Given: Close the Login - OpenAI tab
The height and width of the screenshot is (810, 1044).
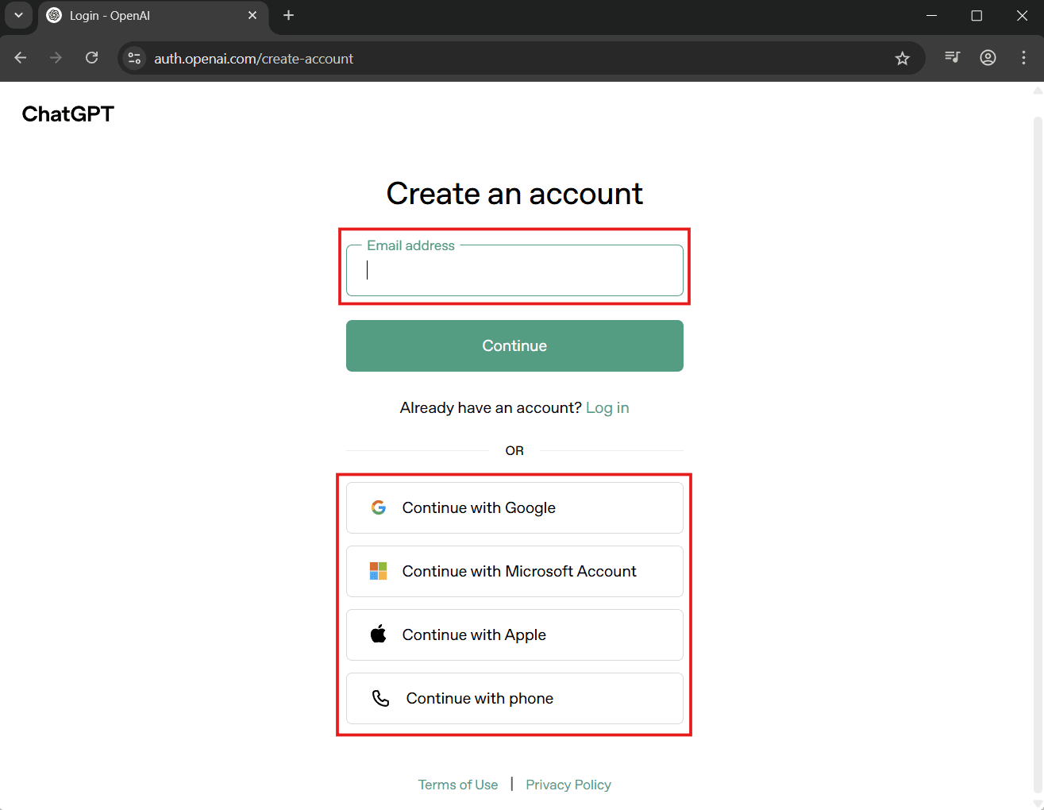Looking at the screenshot, I should 252,15.
